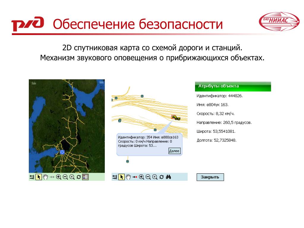Click 'Идентификатор: 354 Имя: в880св163' balloon text

[148, 137]
